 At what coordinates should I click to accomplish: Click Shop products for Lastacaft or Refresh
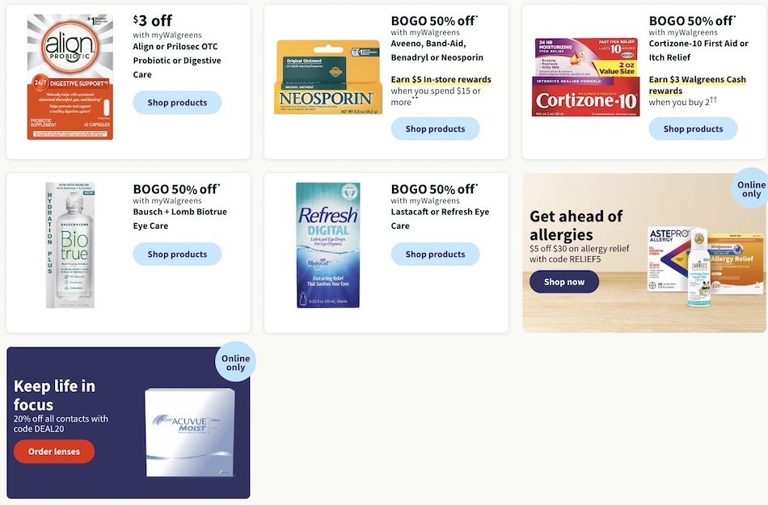[435, 254]
